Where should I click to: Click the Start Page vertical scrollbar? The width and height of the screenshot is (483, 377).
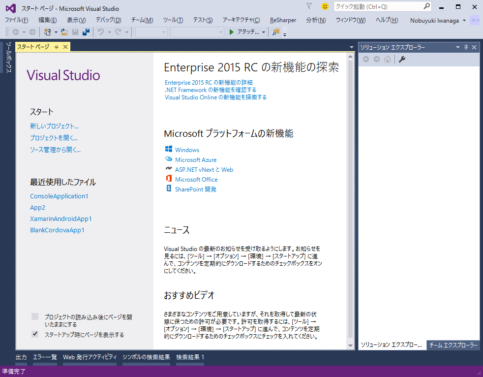(350, 199)
